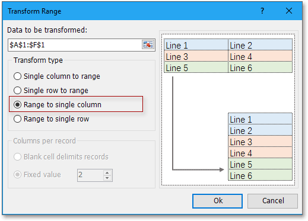The height and width of the screenshot is (221, 308).
Task: Click the Cancel button
Action: (x=272, y=201)
